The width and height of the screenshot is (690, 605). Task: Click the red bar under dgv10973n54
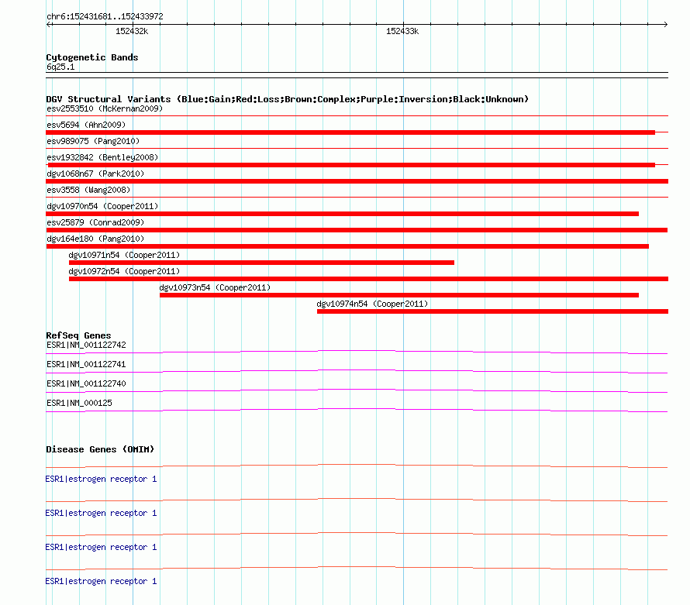tap(399, 295)
